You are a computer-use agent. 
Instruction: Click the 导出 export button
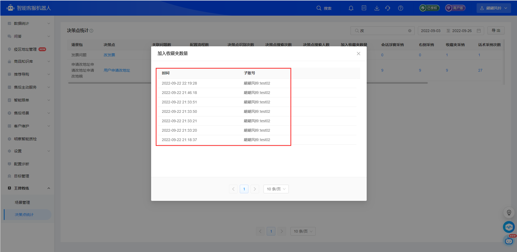(x=496, y=30)
